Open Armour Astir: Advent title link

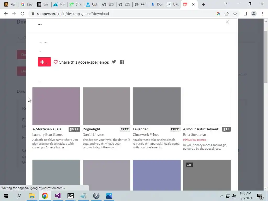[201, 129]
